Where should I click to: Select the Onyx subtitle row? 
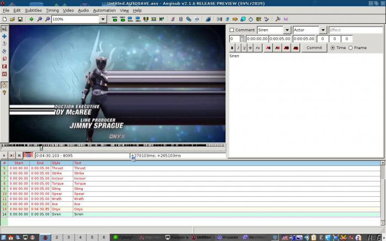[190, 209]
